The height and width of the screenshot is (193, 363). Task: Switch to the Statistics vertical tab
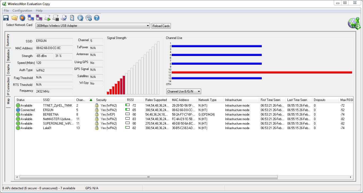tap(8, 55)
